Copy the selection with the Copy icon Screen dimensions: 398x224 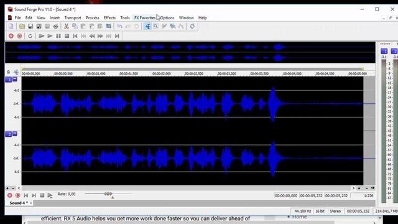click(x=75, y=26)
